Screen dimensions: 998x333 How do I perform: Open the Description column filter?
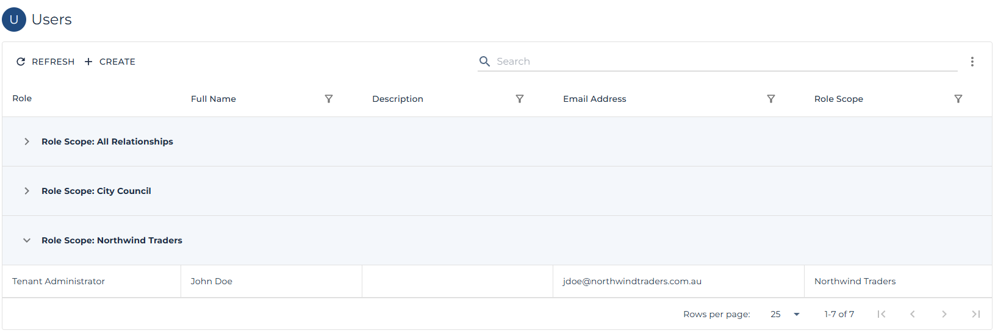coord(520,99)
